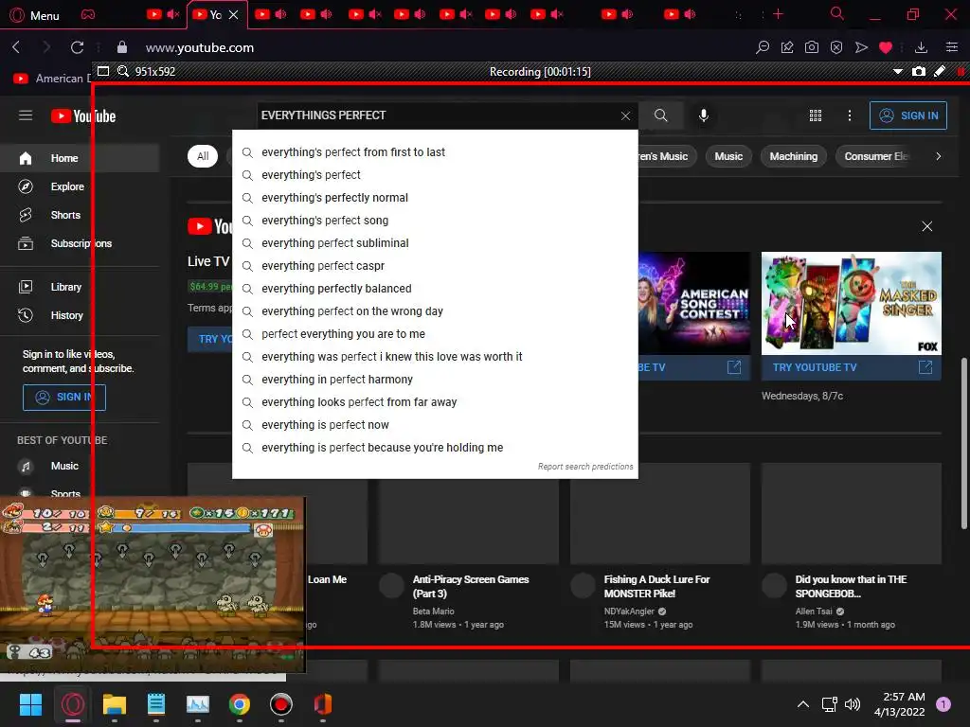
Task: Choose suggestion "everything perfect caspr"
Action: tap(435, 266)
